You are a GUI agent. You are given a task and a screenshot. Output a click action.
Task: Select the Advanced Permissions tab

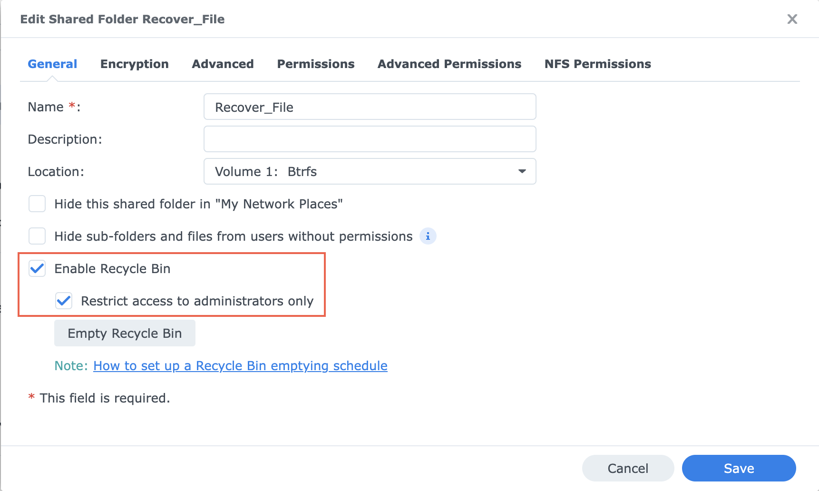[449, 64]
